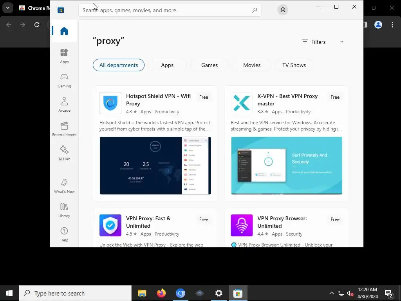Open Hotspot Shield VPN - Wifi Proxy title
401x301 pixels.
158,100
